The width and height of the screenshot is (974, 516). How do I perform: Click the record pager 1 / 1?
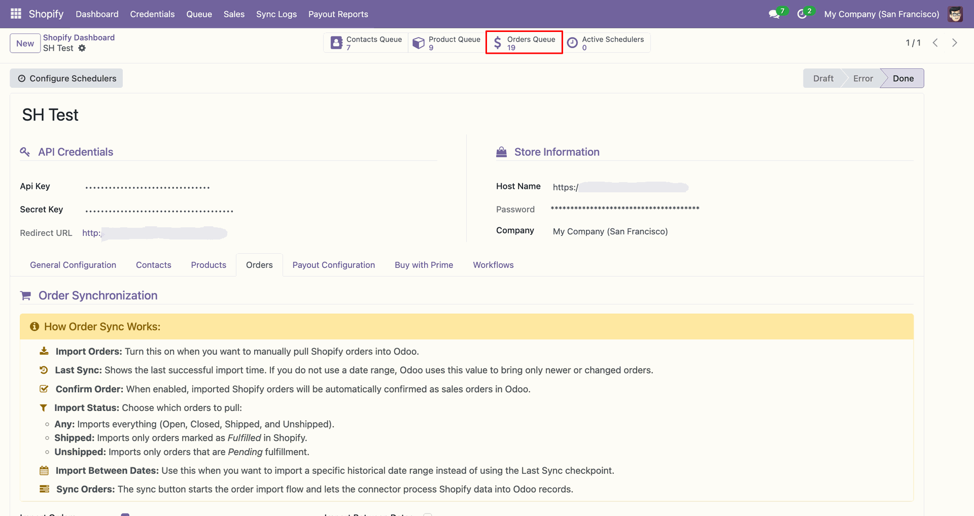coord(913,43)
